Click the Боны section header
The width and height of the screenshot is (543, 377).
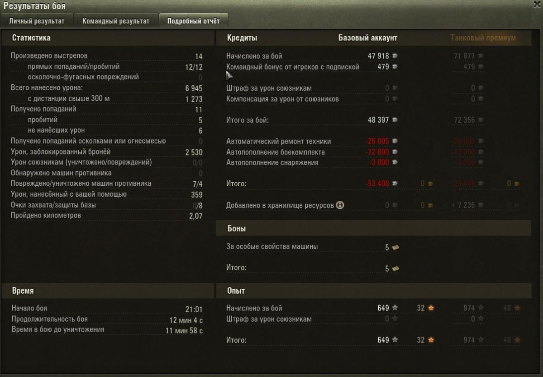pyautogui.click(x=237, y=229)
